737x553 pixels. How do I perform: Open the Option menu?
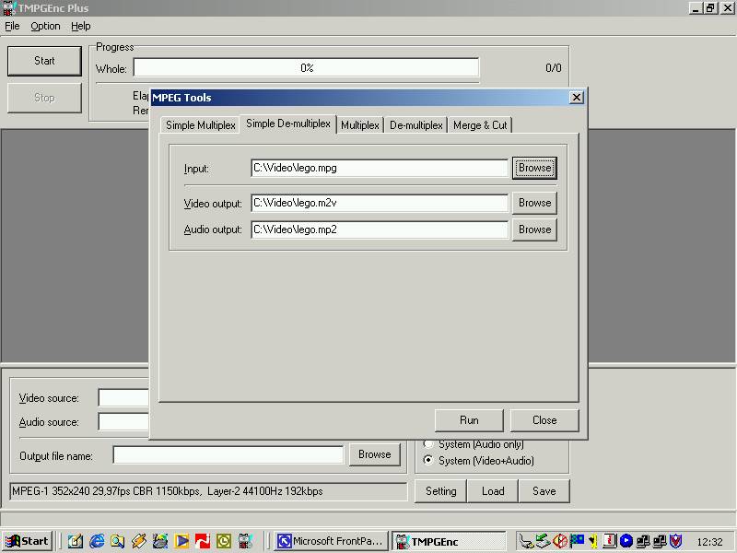coord(45,27)
